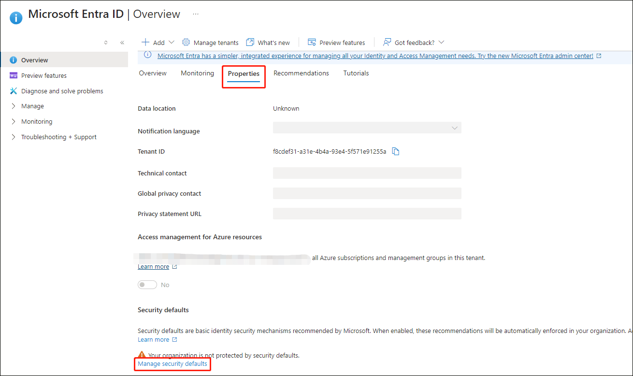Screen dimensions: 633x376
Task: Click the Privacy statement URL input field
Action: coord(367,214)
